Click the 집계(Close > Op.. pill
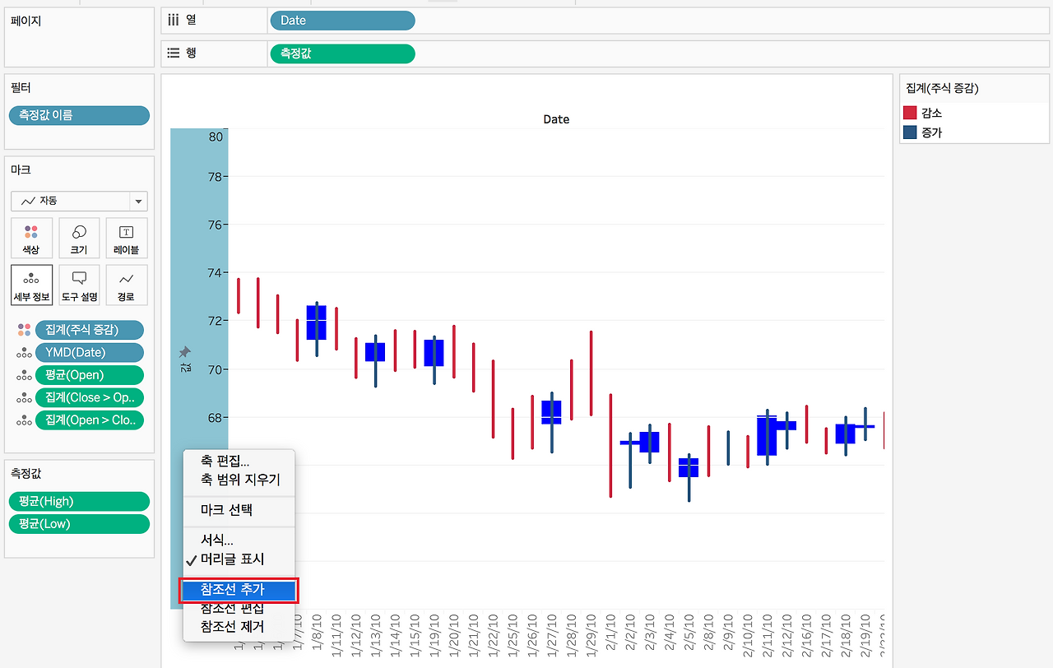 89,398
